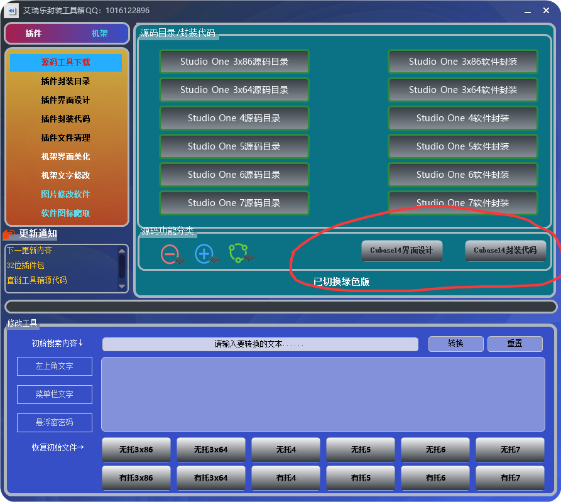The image size is (561, 502).
Task: Close the 艾瑞乐封装工具箱 window
Action: (x=546, y=11)
